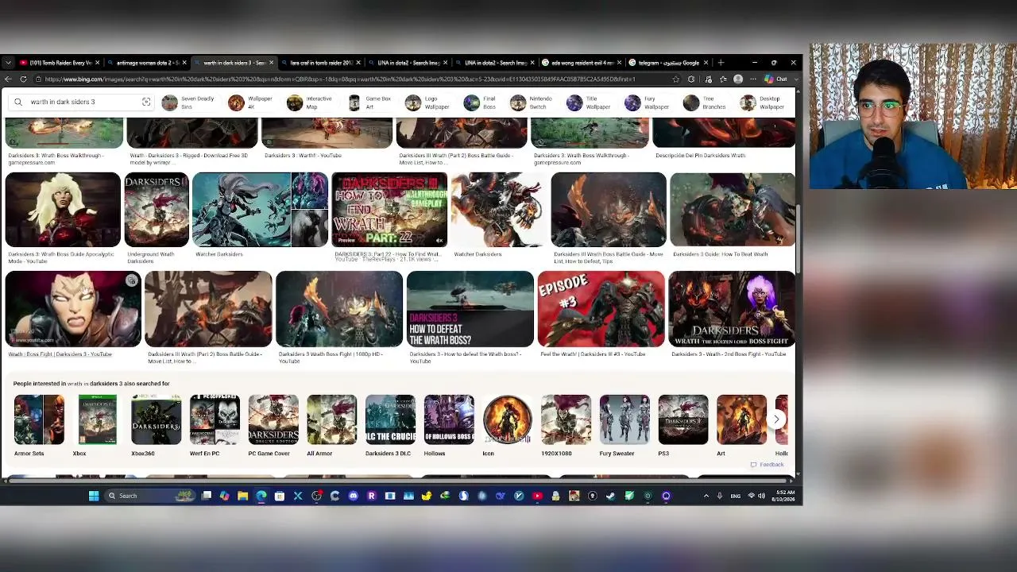Open the 'Wrath Boss Fight 1080p HD' image

pyautogui.click(x=339, y=309)
